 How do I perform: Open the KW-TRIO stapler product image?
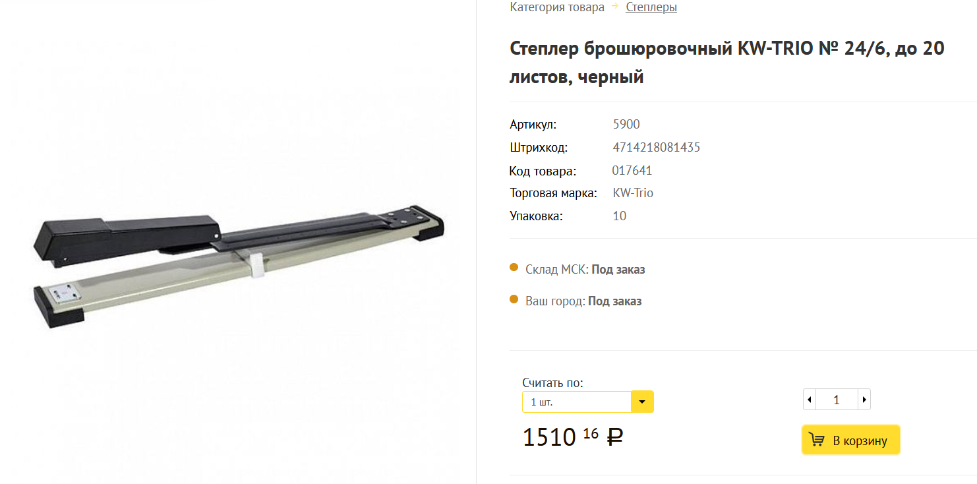pos(238,269)
